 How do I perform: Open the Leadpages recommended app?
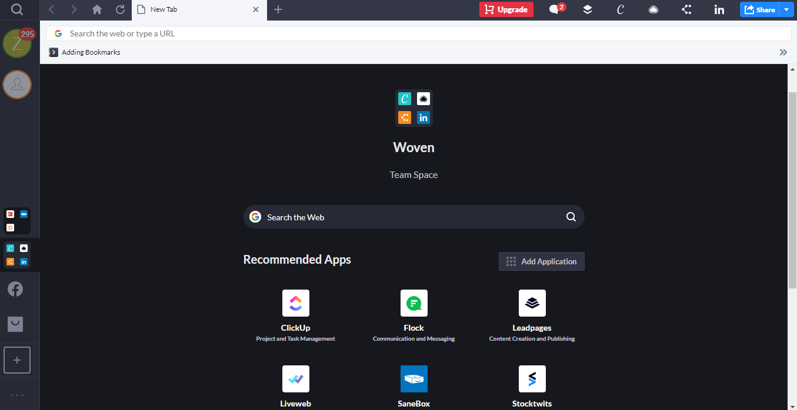[x=532, y=303]
